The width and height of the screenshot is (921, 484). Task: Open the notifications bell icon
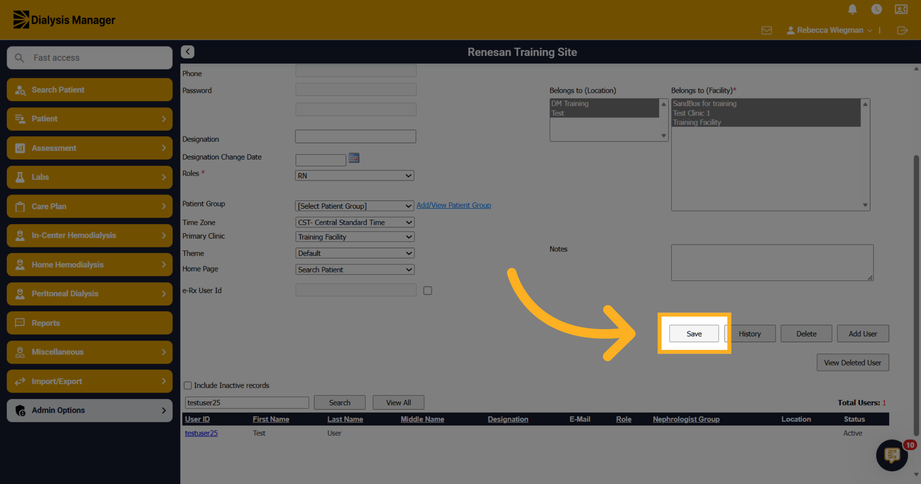pyautogui.click(x=852, y=9)
